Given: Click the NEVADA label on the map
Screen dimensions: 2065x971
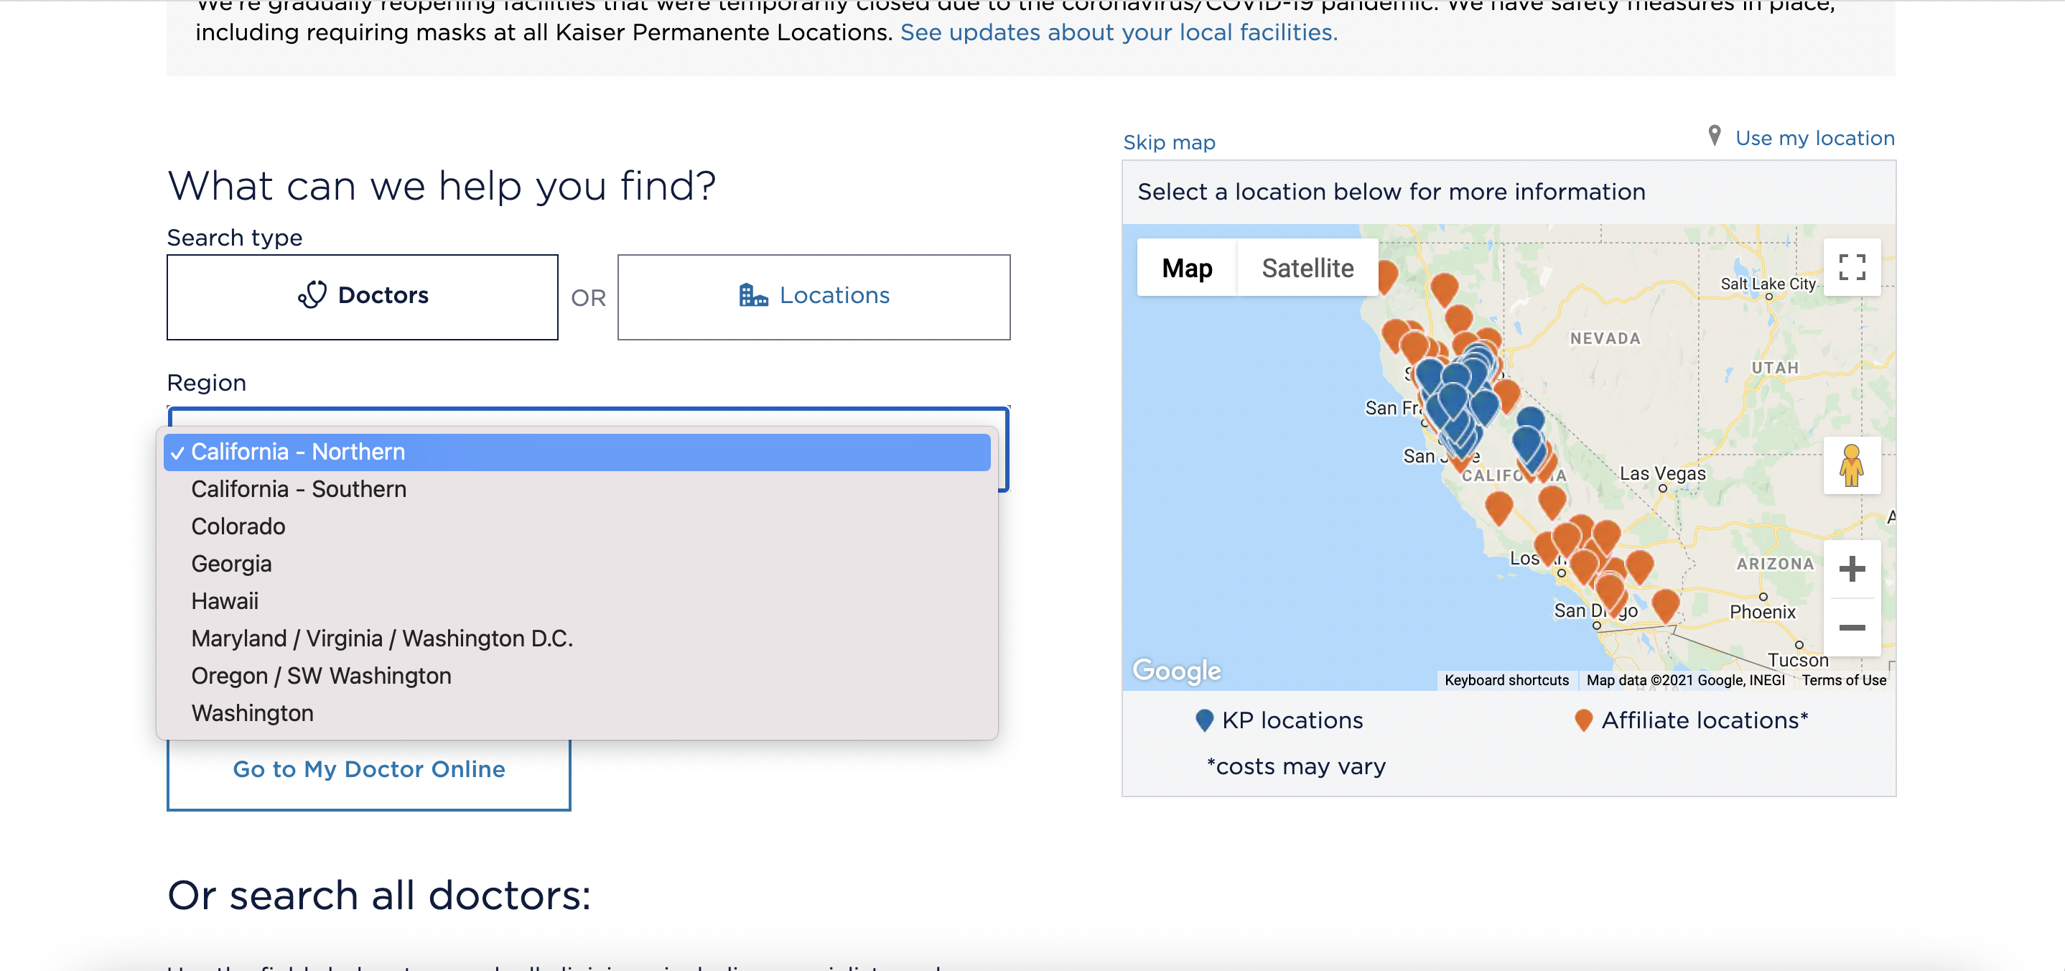Looking at the screenshot, I should click(x=1605, y=338).
